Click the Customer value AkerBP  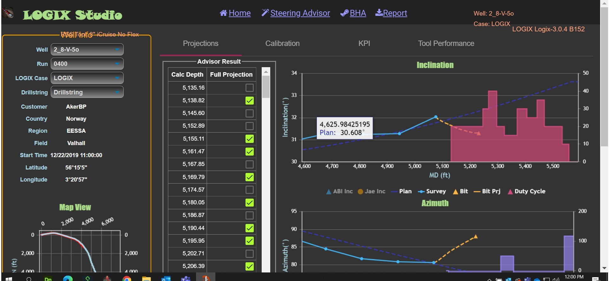click(76, 107)
